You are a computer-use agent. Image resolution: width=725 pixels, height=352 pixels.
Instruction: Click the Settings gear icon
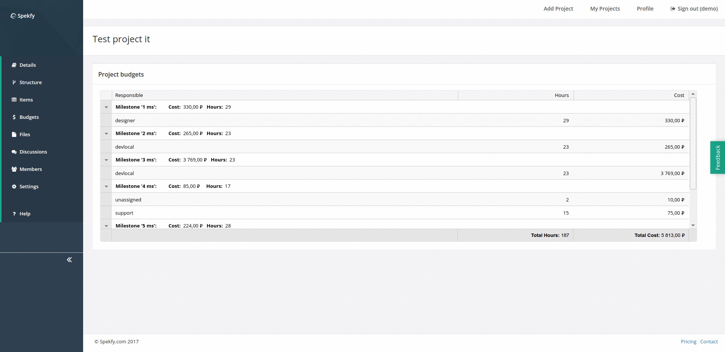14,186
